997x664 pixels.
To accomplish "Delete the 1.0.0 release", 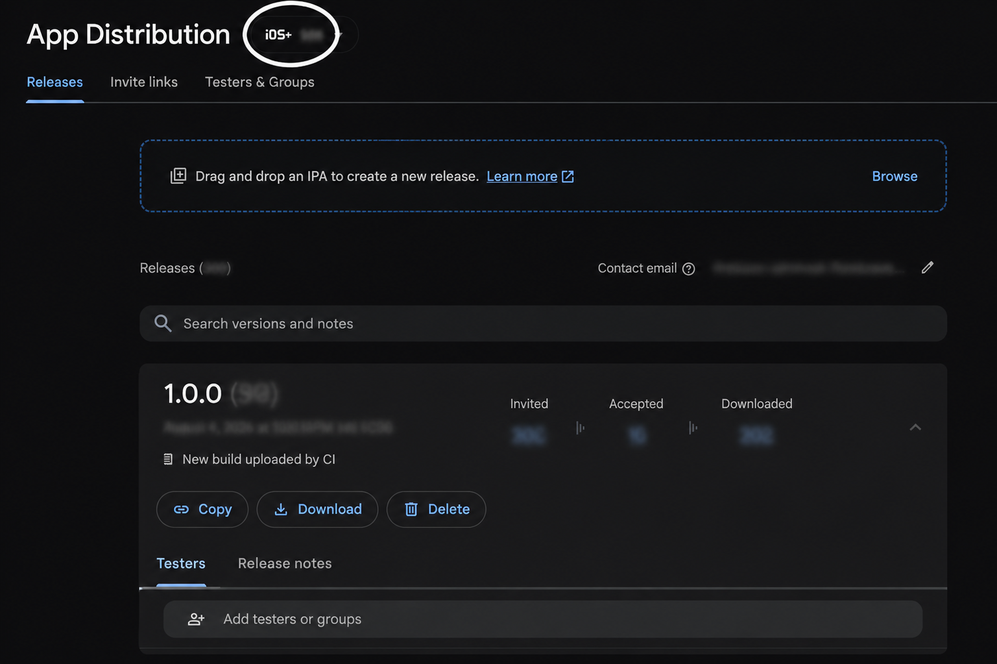I will [x=436, y=509].
